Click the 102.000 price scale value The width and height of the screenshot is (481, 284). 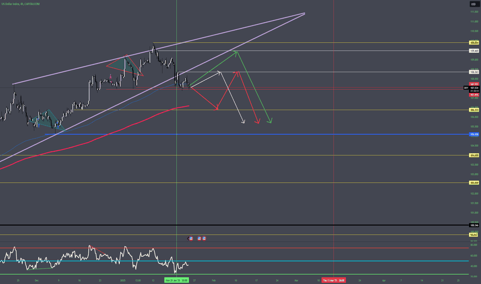click(474, 194)
